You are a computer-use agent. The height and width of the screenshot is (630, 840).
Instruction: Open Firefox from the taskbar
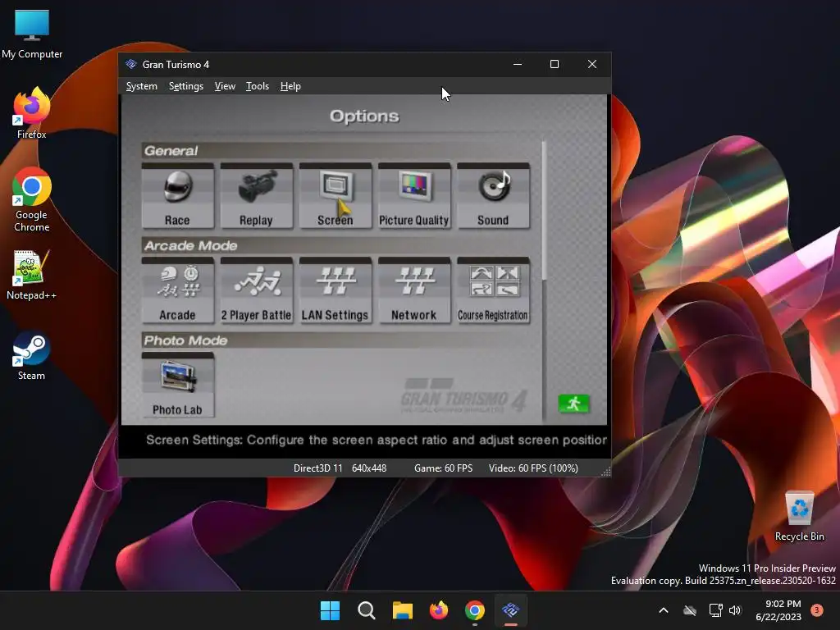[439, 610]
